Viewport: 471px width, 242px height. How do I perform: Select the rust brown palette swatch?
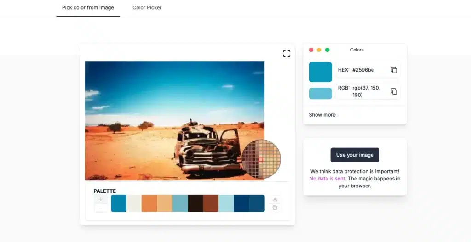(211, 203)
